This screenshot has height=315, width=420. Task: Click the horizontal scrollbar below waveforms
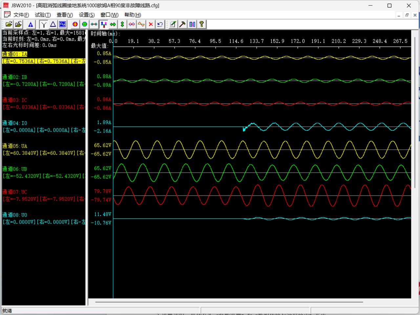tap(230, 302)
